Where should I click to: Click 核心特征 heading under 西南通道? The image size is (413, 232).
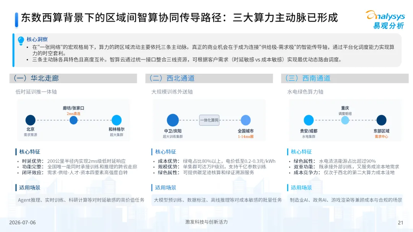tap(301, 151)
